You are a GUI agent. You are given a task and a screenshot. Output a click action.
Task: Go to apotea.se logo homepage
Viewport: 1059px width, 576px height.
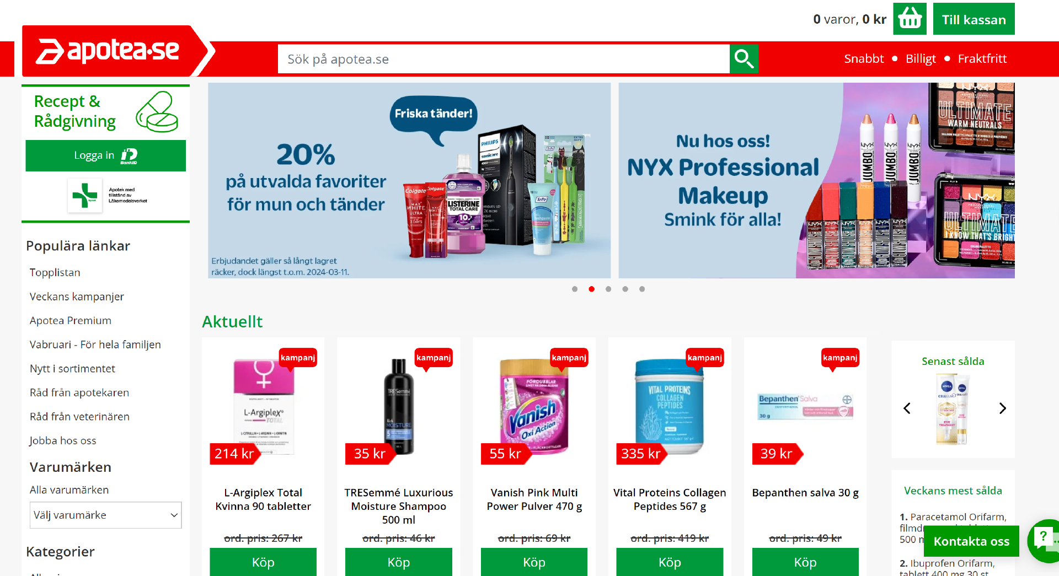108,51
